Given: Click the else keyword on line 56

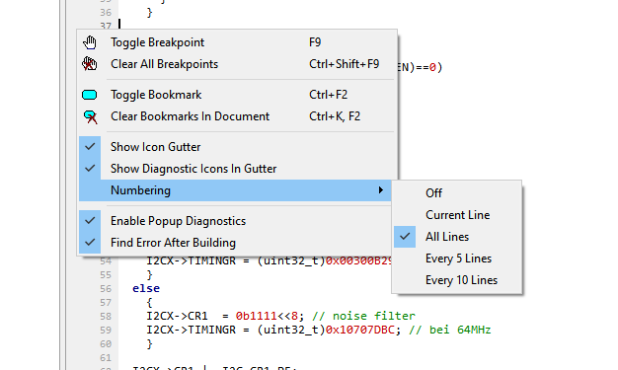Looking at the screenshot, I should click(146, 288).
